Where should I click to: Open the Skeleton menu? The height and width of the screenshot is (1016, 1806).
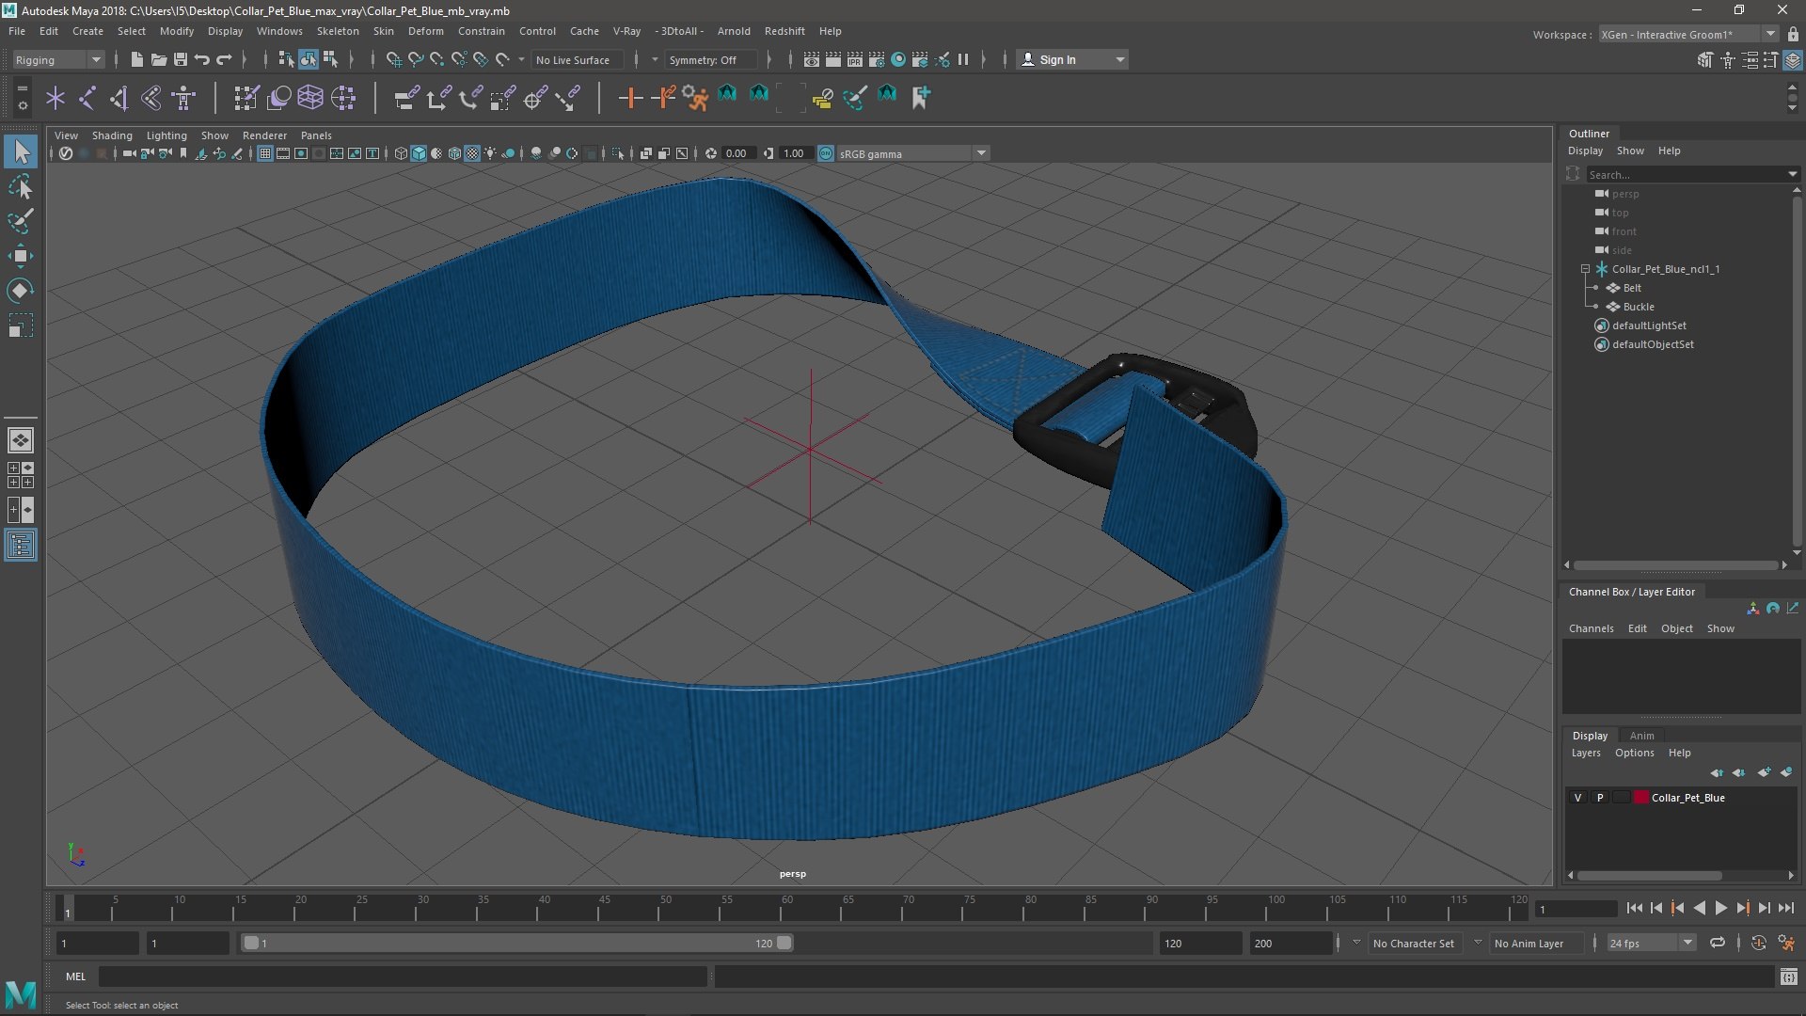point(338,31)
